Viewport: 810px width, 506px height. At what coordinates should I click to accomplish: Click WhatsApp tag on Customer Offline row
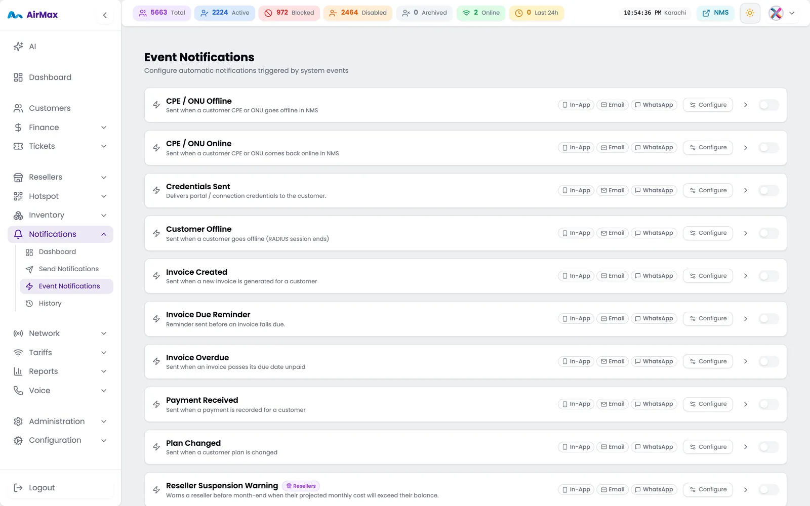[x=654, y=233]
